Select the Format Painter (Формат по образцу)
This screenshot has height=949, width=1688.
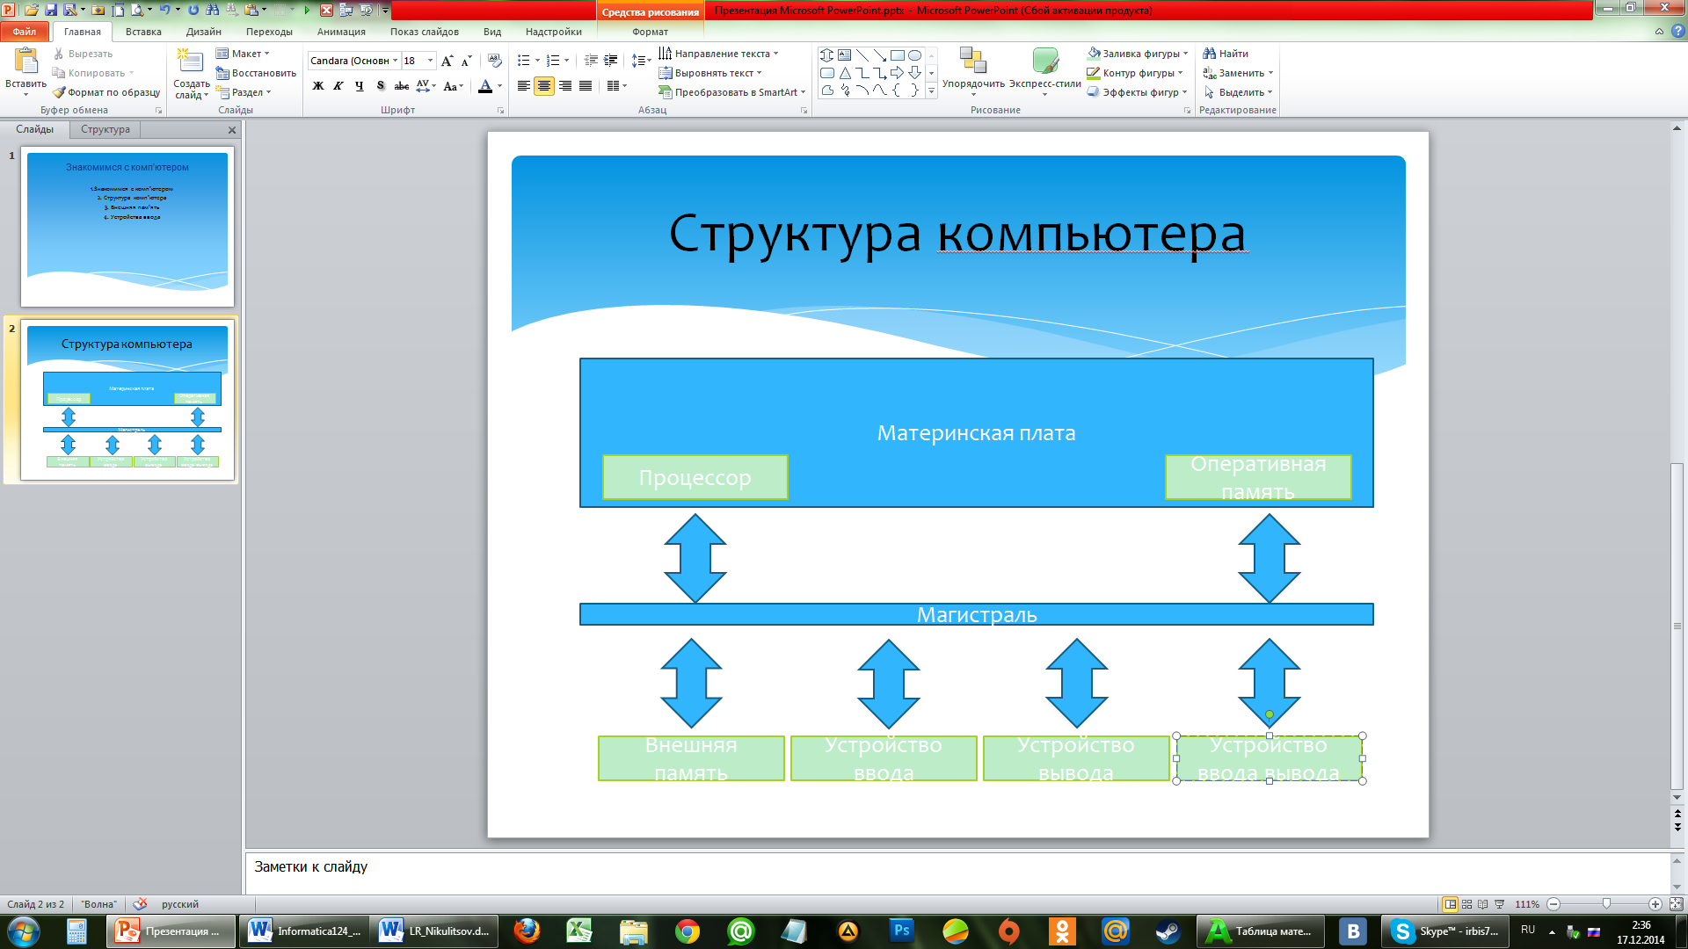(x=106, y=92)
